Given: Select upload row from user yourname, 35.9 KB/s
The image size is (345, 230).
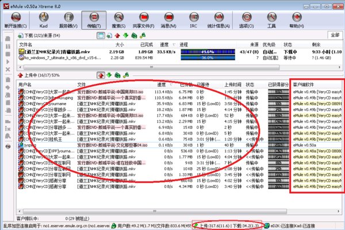Looking at the screenshot, I should pyautogui.click(x=180, y=103).
